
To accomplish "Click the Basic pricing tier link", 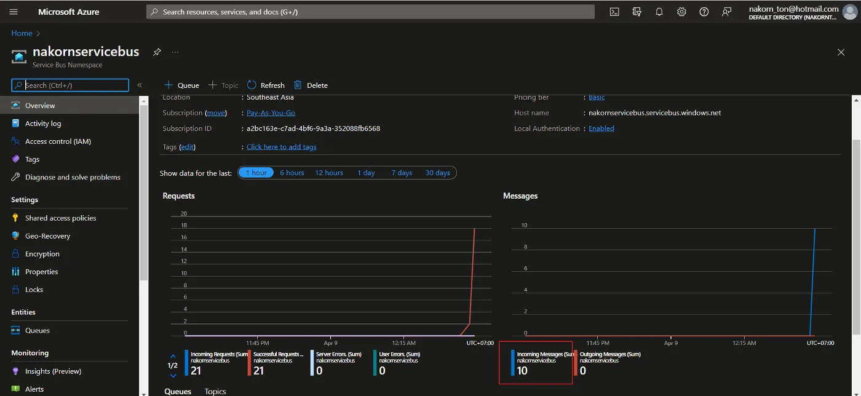I will [597, 97].
